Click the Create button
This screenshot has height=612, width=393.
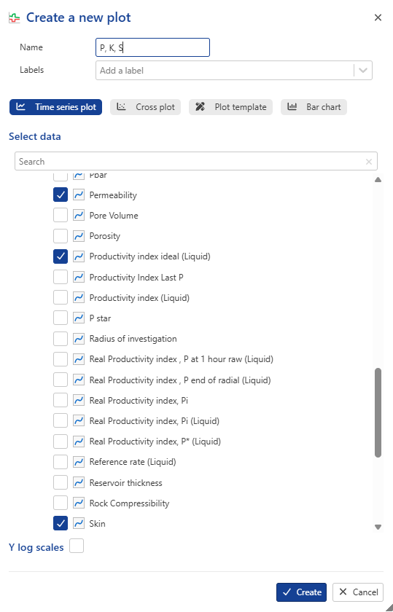point(301,592)
